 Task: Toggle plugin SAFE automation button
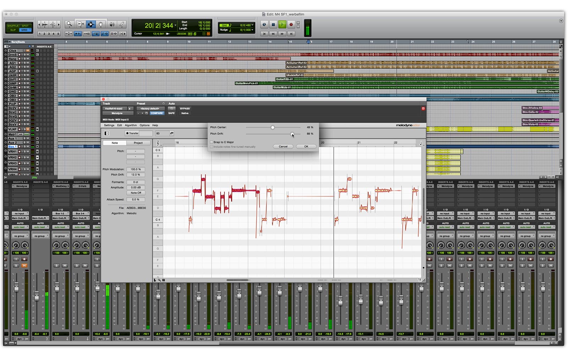point(171,113)
